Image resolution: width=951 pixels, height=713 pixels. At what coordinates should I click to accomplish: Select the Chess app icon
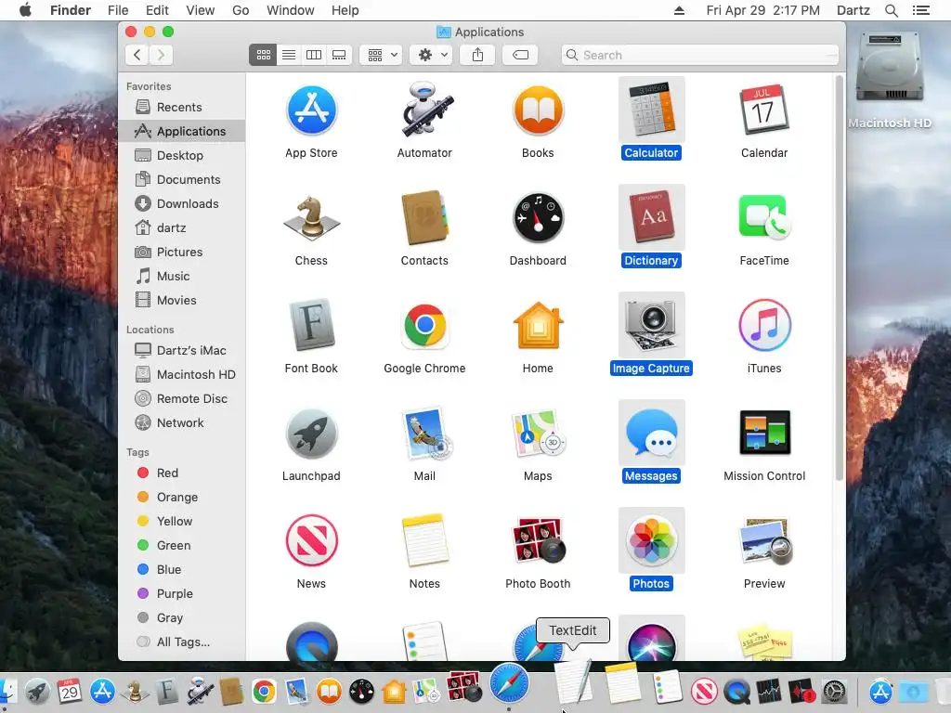click(x=311, y=218)
